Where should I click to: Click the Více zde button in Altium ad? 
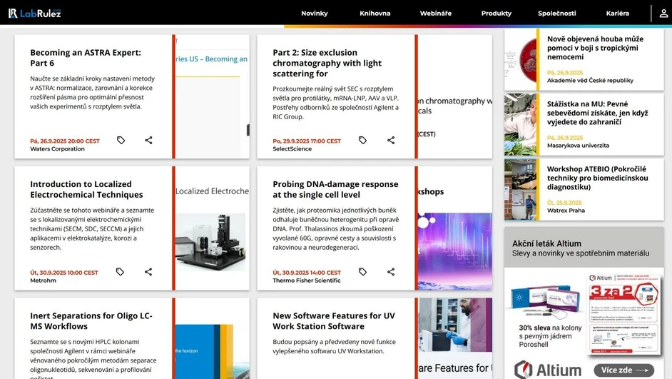624,370
